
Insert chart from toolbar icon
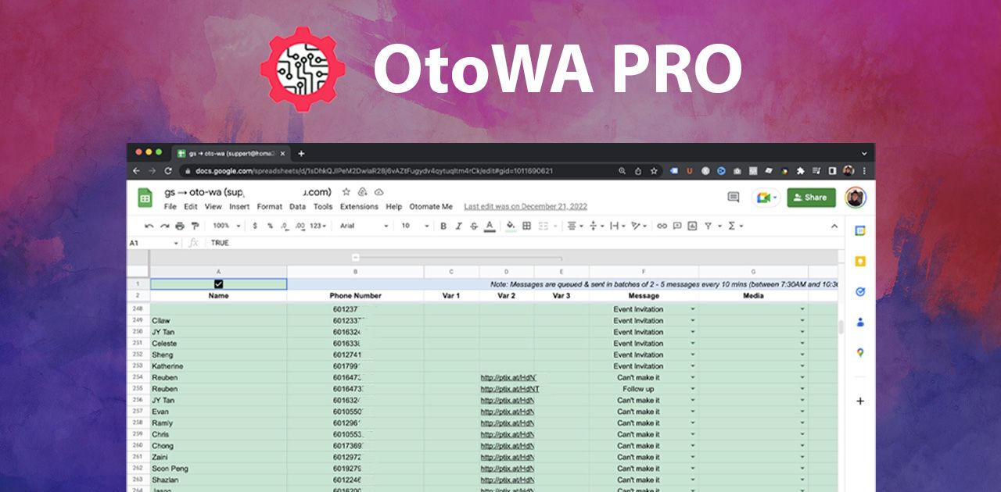pyautogui.click(x=692, y=226)
